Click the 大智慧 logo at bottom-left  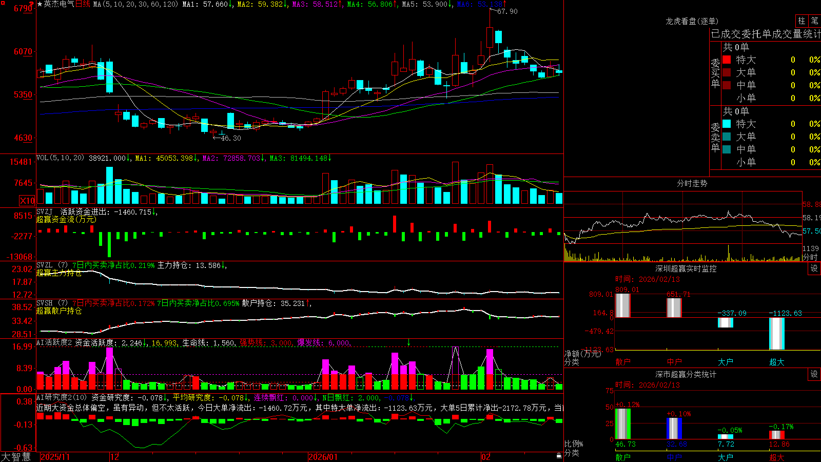16,456
